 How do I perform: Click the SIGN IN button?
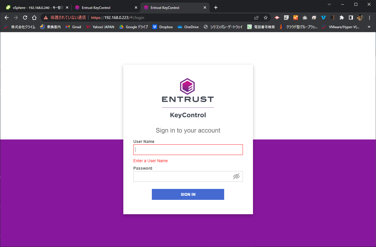pyautogui.click(x=188, y=194)
